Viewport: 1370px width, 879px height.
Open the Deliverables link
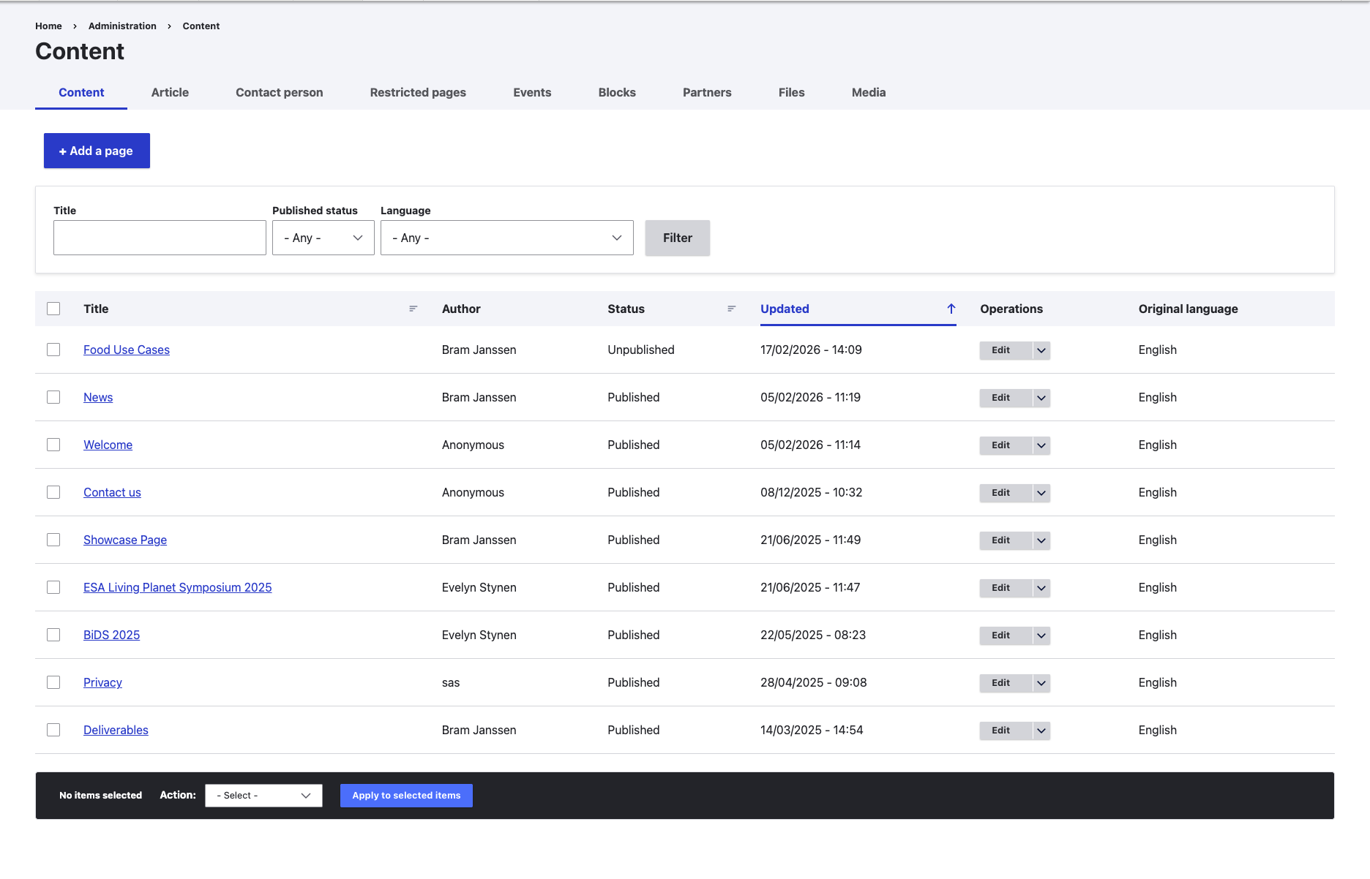116,730
